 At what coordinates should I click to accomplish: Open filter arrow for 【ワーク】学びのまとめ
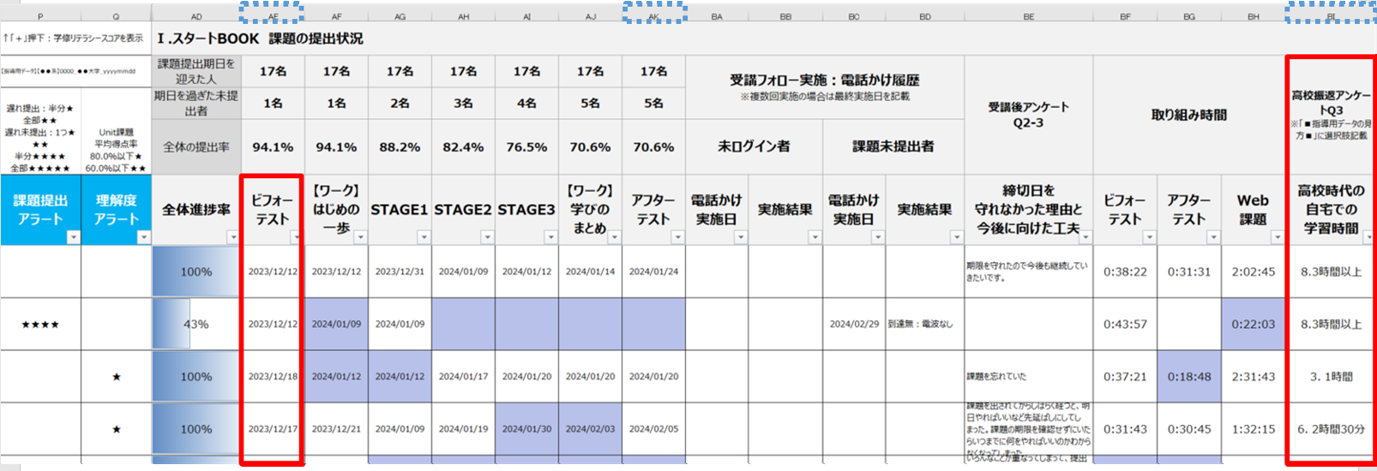click(614, 237)
